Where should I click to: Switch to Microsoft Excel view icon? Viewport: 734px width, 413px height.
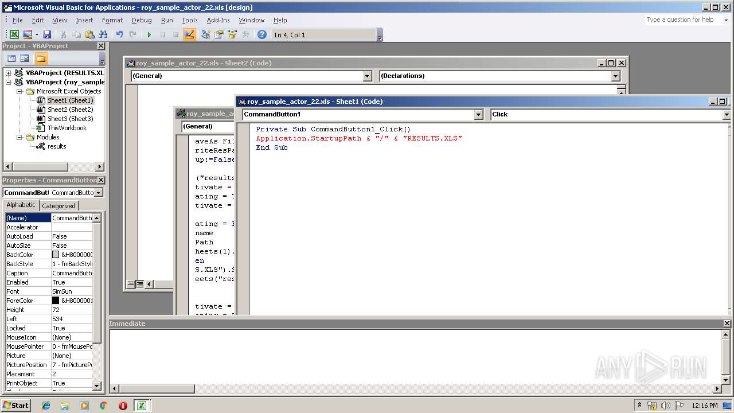14,35
